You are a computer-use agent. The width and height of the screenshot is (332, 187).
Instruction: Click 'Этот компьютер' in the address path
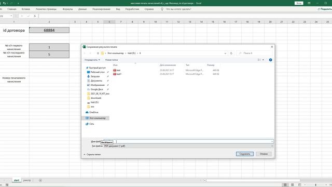click(115, 53)
